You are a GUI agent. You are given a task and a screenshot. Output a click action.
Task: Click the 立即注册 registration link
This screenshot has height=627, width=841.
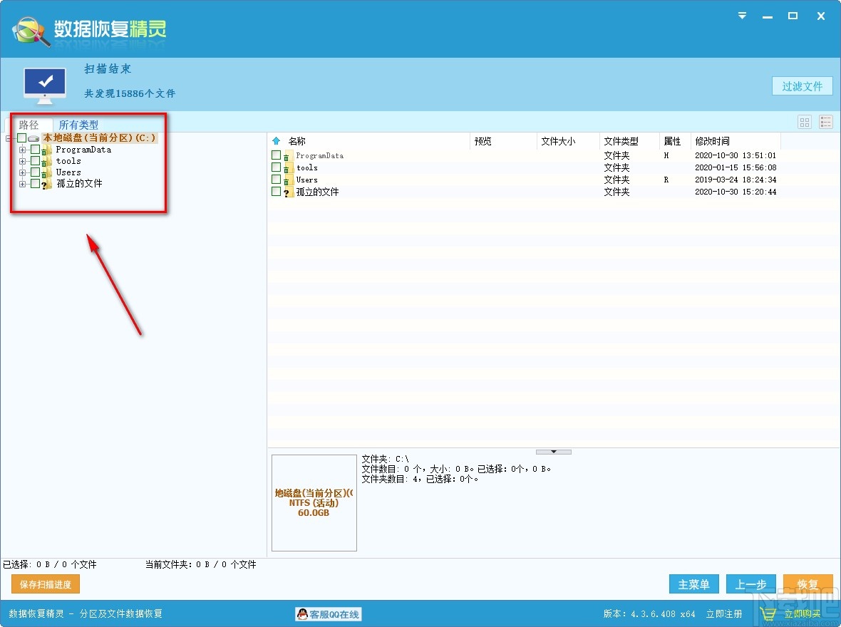coord(724,613)
